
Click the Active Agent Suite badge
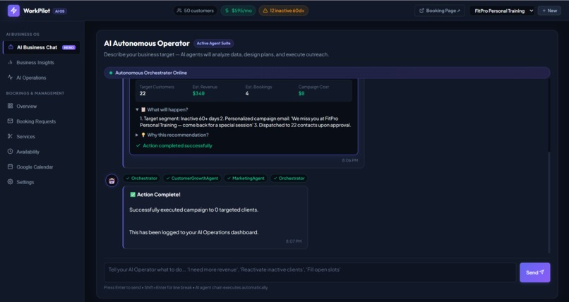point(213,43)
